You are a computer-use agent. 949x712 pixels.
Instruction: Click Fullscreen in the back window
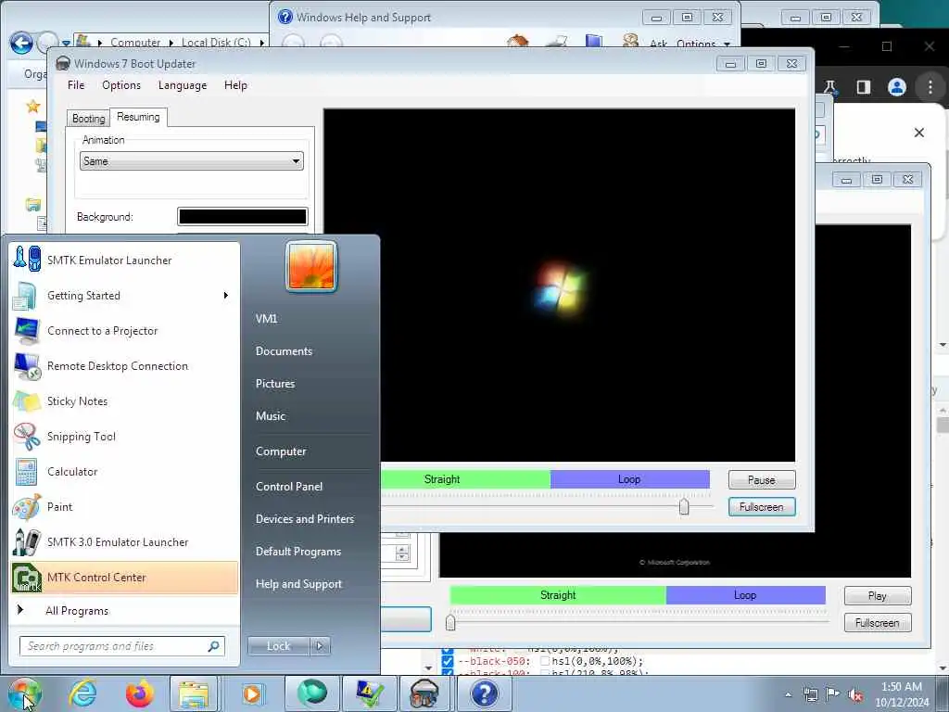pos(877,622)
